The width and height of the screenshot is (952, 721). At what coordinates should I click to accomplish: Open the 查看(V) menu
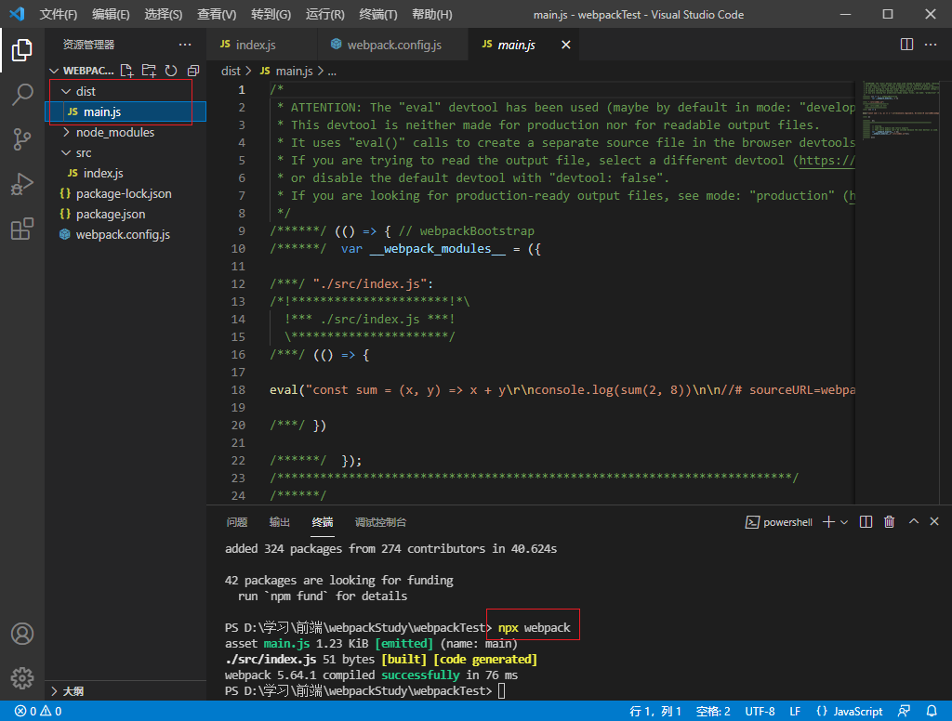(217, 15)
